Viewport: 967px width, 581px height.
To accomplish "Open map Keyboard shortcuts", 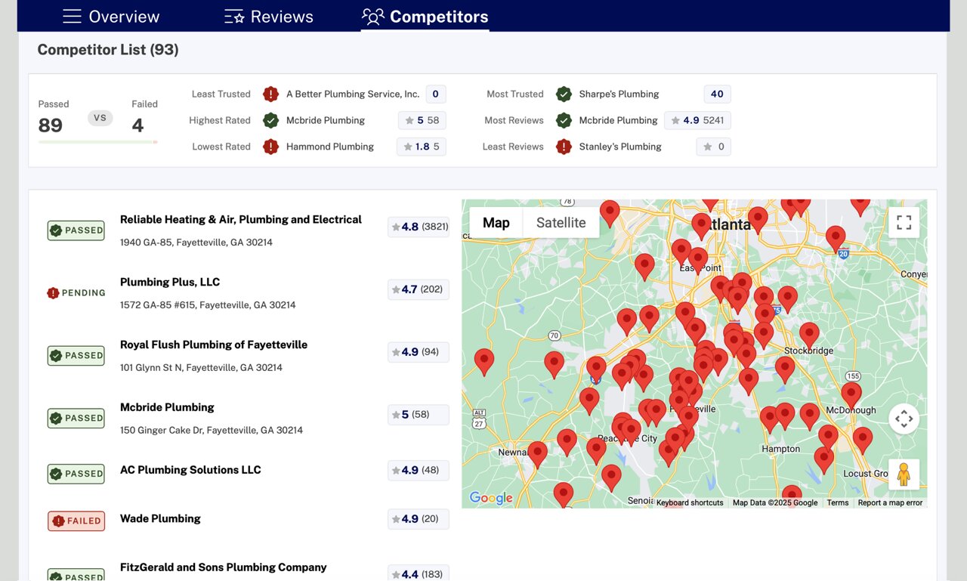I will pos(690,502).
